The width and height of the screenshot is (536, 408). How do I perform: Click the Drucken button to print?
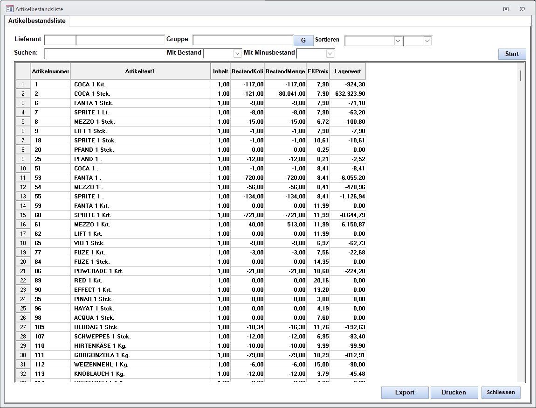(x=454, y=392)
